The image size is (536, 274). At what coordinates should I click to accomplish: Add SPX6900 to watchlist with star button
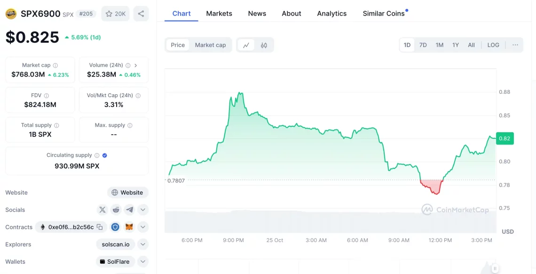pos(115,14)
